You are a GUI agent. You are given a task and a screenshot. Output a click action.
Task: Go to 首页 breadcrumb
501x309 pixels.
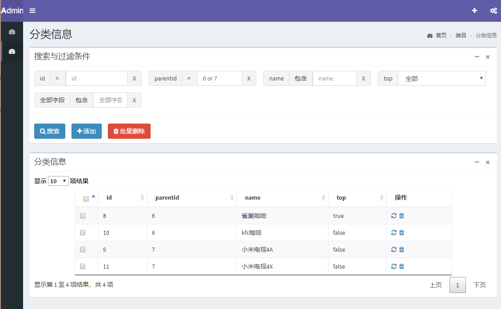point(441,35)
